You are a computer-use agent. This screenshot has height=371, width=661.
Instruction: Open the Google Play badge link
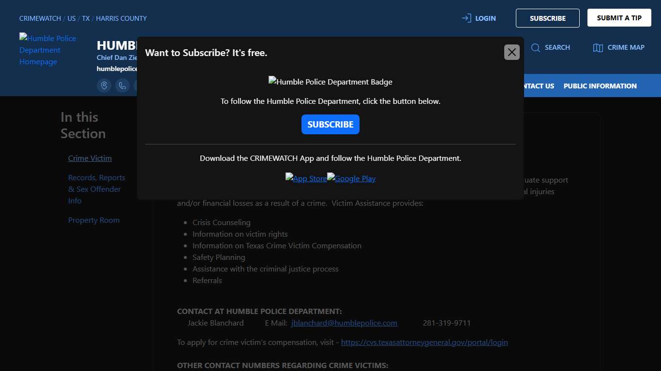pyautogui.click(x=351, y=178)
